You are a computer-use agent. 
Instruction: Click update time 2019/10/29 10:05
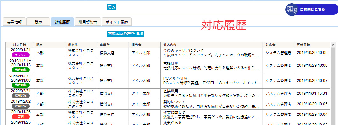tap(312, 104)
